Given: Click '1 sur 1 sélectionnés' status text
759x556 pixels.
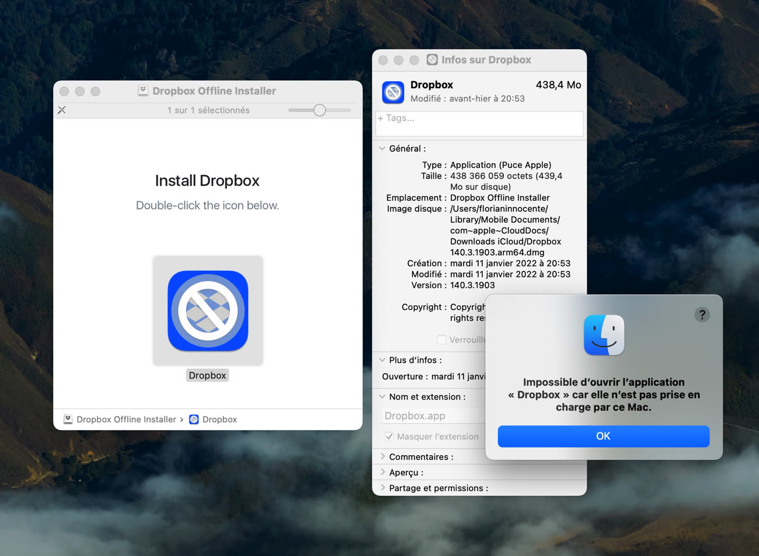Looking at the screenshot, I should coord(208,110).
